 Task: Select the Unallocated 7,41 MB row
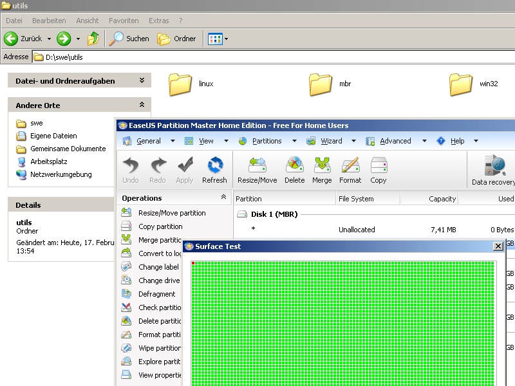click(x=375, y=230)
